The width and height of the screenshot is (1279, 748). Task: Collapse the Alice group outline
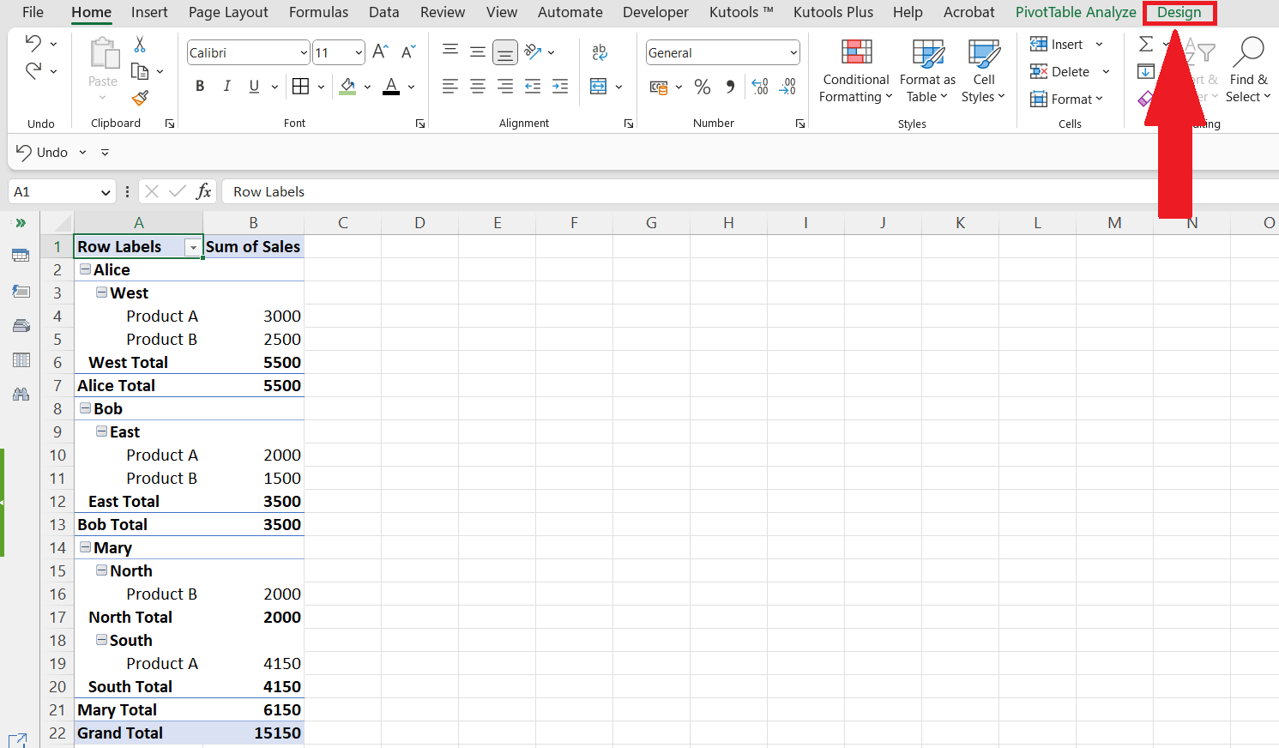(x=84, y=269)
